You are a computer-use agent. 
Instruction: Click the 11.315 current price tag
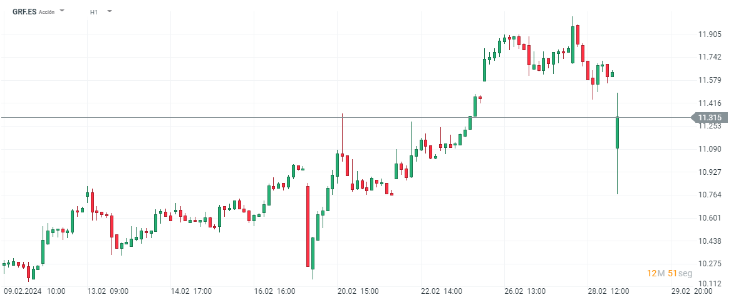(x=709, y=117)
